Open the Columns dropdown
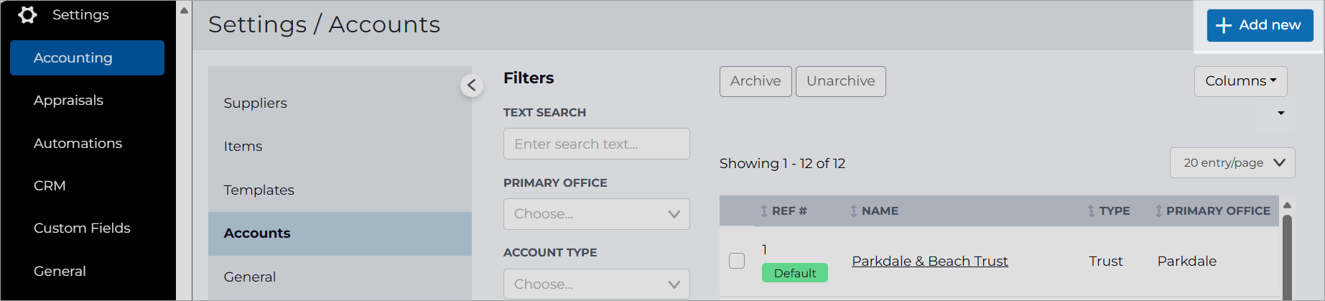The image size is (1325, 301). tap(1240, 81)
